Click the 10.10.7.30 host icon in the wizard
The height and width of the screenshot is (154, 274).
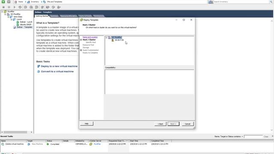(113, 40)
